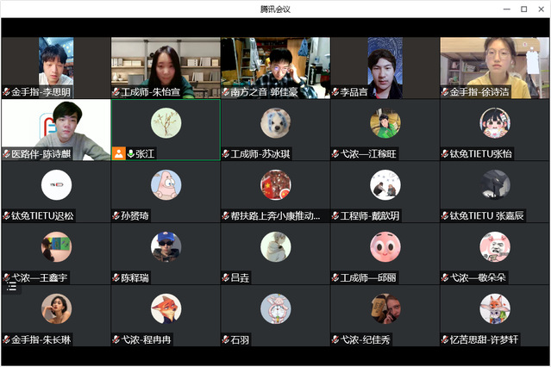Minimize the 腾讯会议 window

pos(507,9)
